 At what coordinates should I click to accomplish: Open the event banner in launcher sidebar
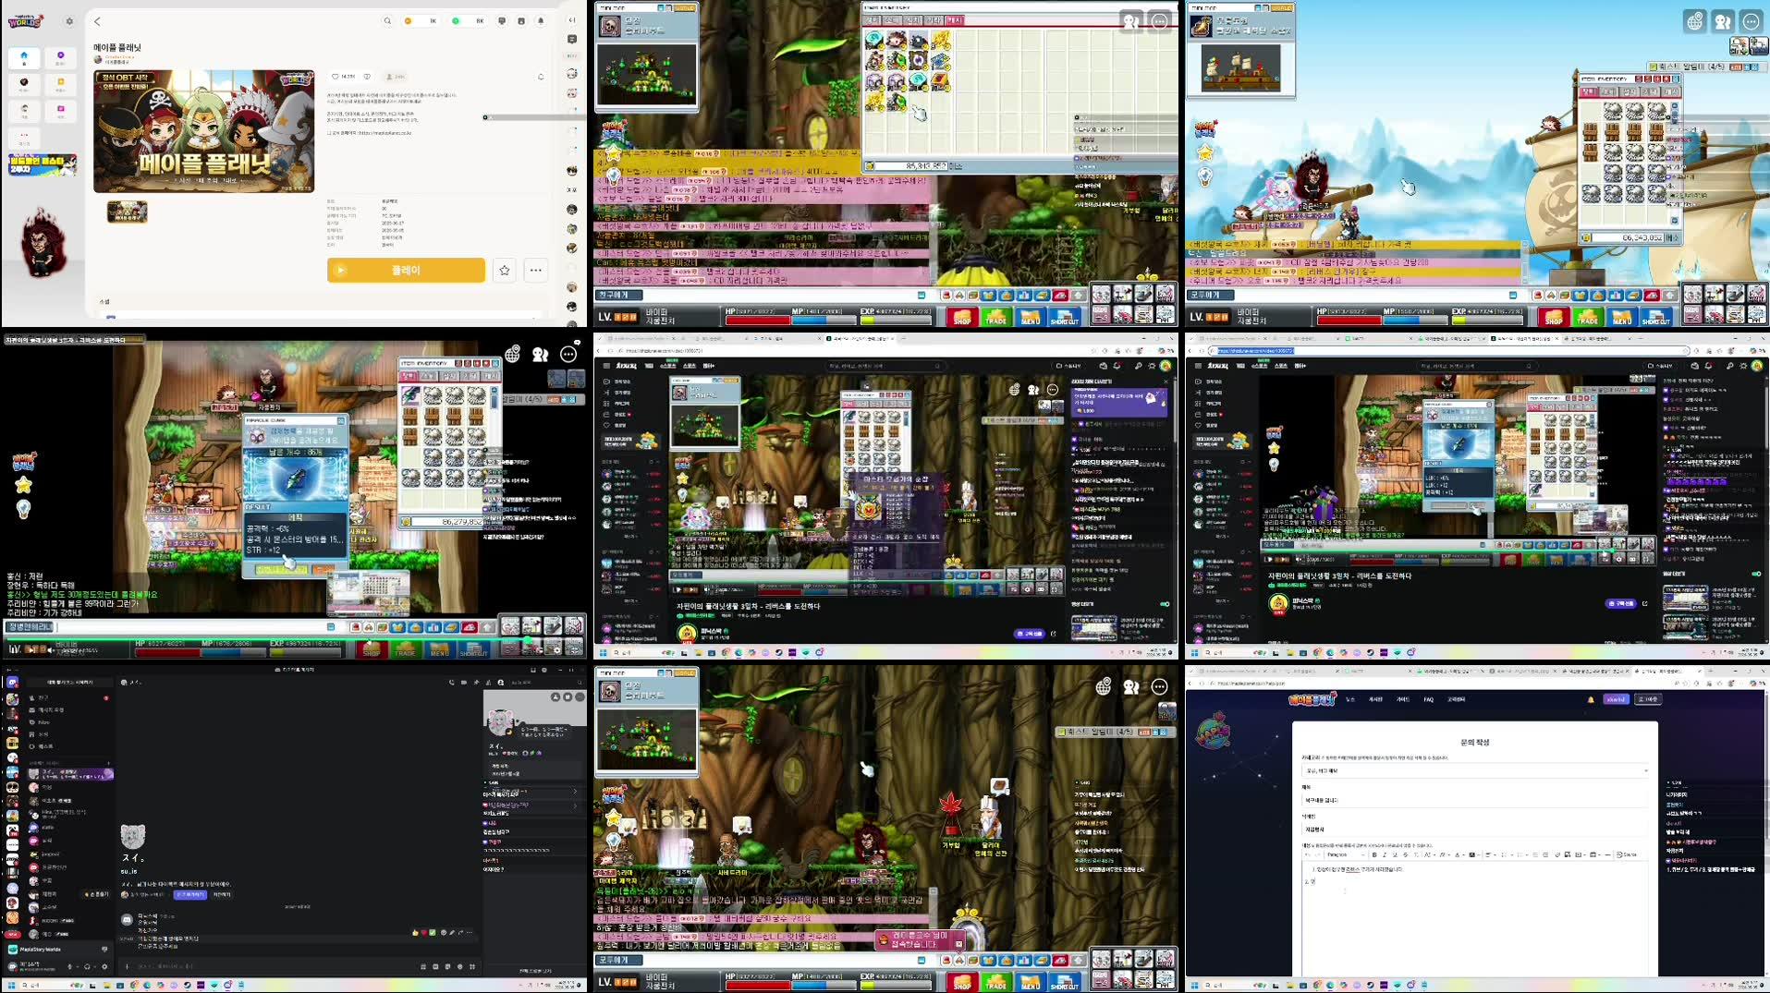tap(42, 164)
